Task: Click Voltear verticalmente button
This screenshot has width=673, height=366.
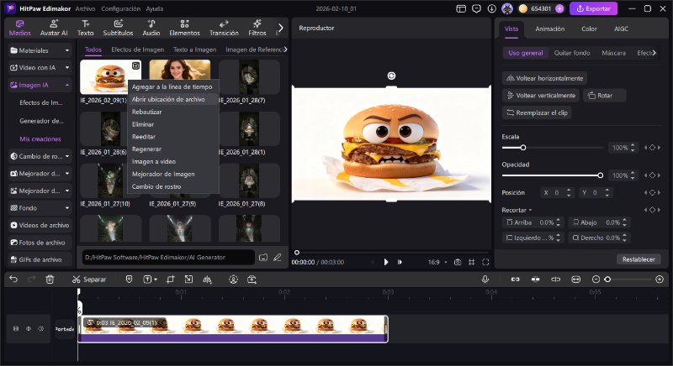Action: coord(540,96)
